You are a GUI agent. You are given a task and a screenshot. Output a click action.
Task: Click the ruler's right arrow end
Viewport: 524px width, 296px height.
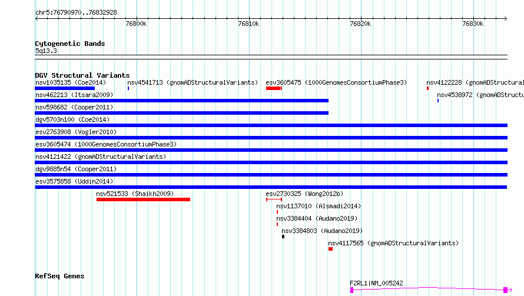click(506, 19)
